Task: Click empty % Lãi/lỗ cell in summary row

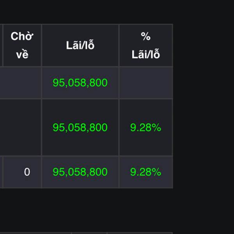Action: pyautogui.click(x=146, y=83)
